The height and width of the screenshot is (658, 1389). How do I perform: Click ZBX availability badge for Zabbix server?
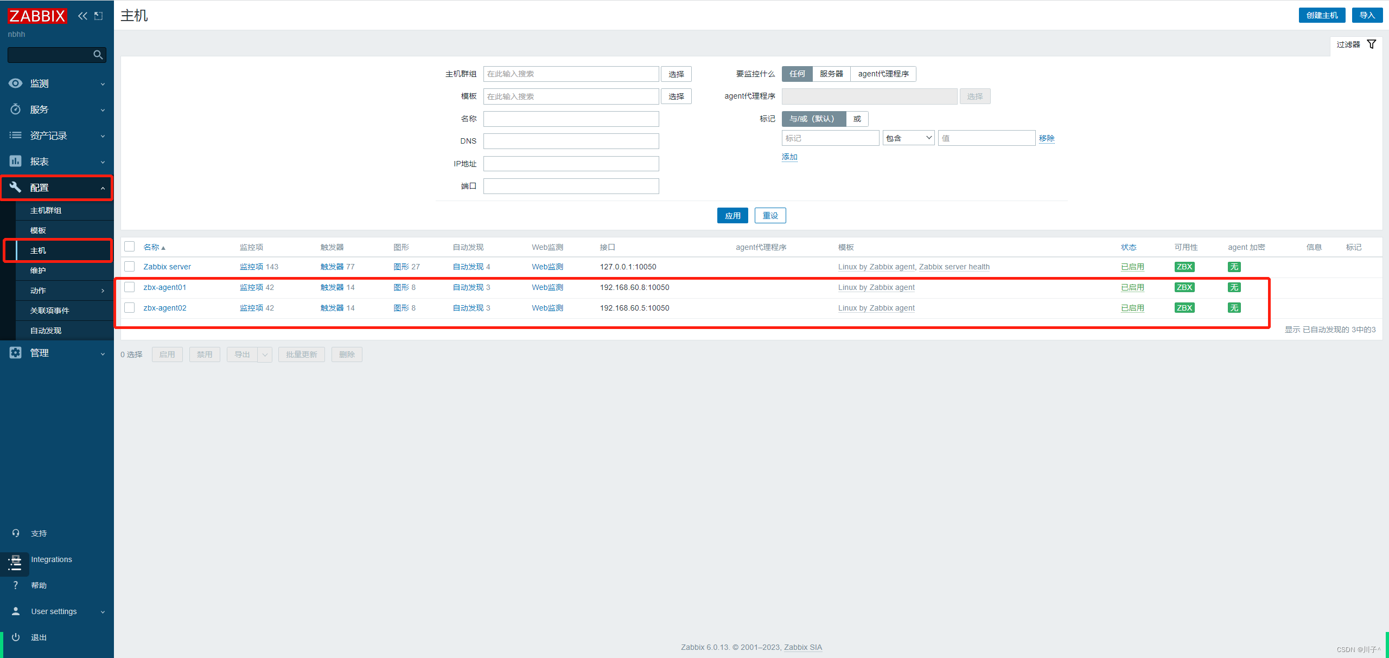1184,267
